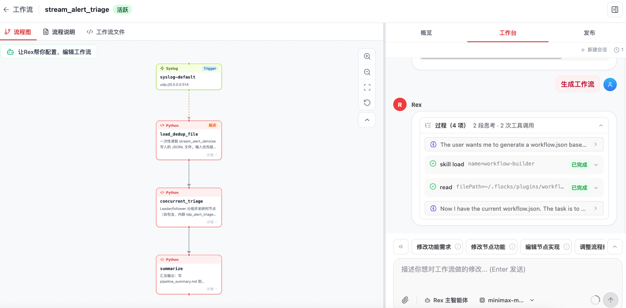Open the 流程说明 tab
626x308 pixels.
59,32
